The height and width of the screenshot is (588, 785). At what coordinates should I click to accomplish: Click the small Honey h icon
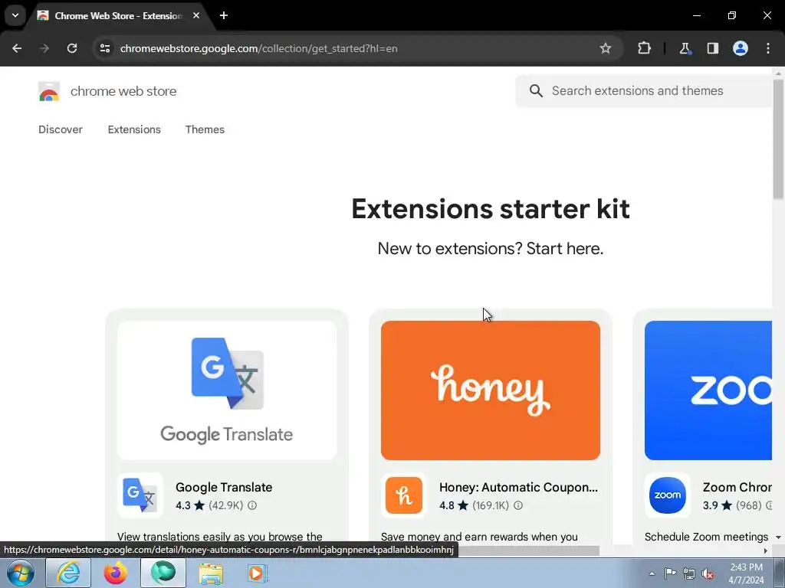coord(403,495)
